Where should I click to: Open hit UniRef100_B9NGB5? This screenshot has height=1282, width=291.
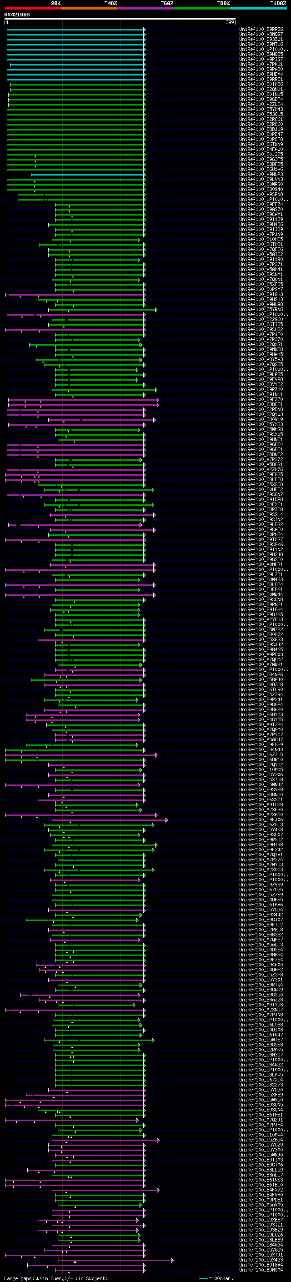coord(261,54)
